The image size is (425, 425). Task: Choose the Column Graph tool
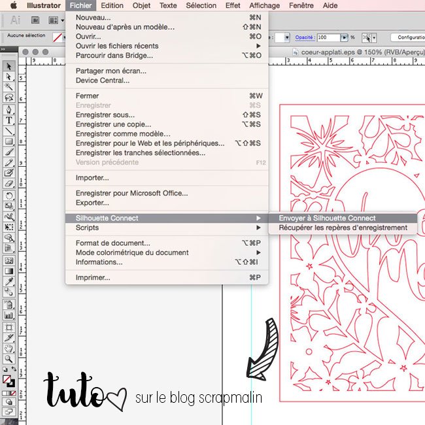[8, 315]
